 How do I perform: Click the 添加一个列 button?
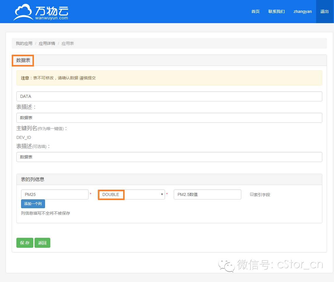[33, 204]
